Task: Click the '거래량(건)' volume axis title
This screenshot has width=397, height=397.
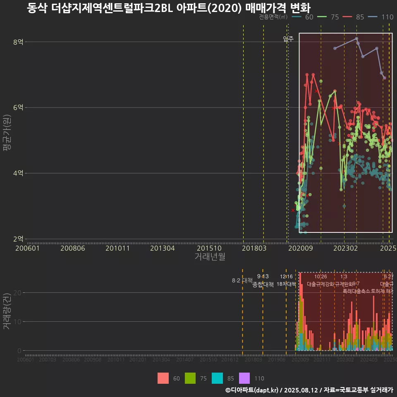Action: coord(7,311)
